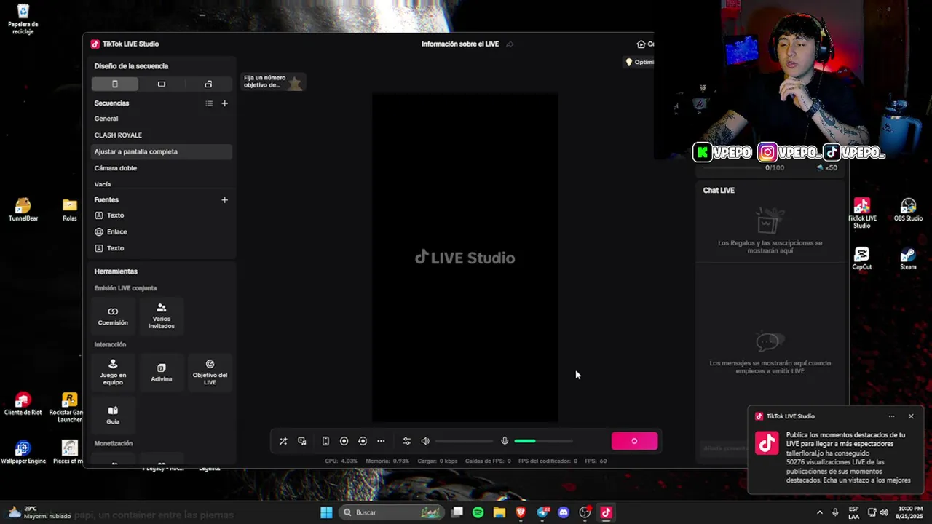Open CapCut desktop shortcut

(862, 258)
